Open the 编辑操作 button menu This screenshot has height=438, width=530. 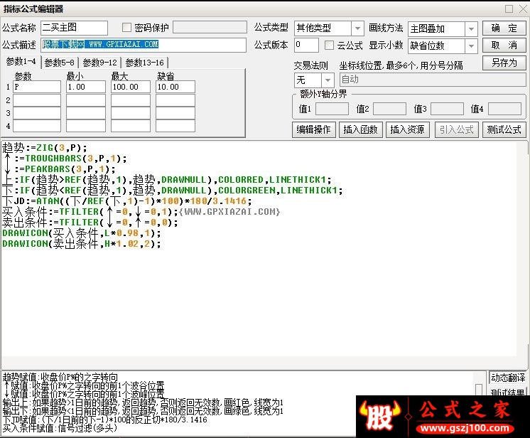point(313,129)
